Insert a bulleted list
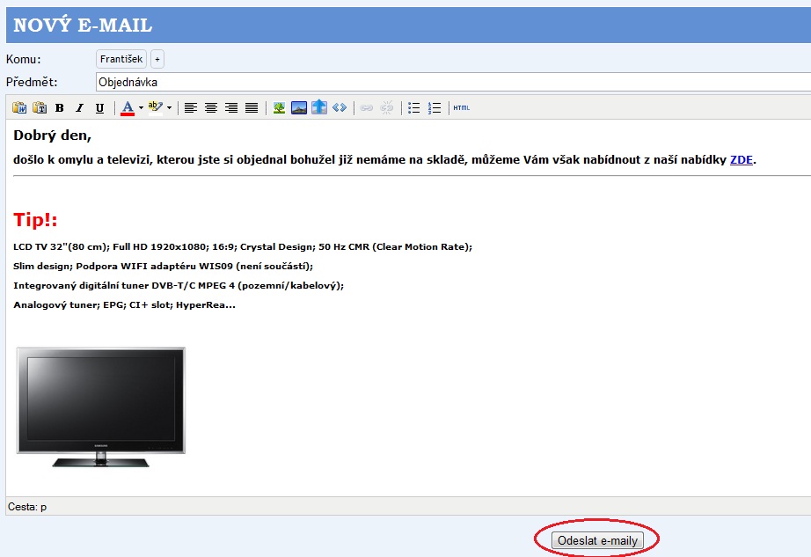The width and height of the screenshot is (811, 557). (x=414, y=108)
